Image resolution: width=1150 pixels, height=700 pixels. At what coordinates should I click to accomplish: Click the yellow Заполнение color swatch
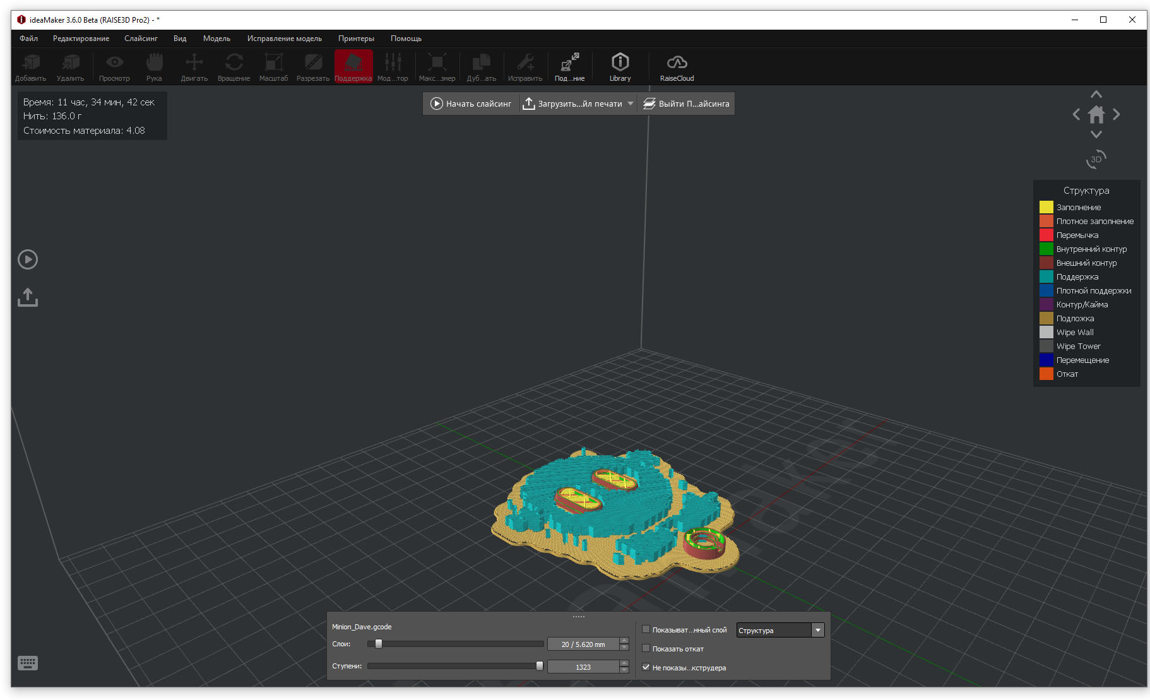pos(1046,207)
